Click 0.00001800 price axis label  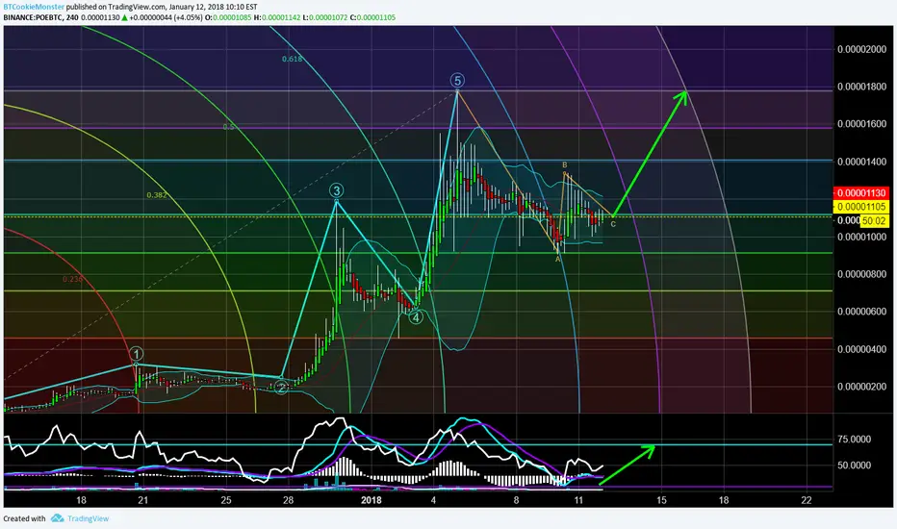[x=861, y=87]
